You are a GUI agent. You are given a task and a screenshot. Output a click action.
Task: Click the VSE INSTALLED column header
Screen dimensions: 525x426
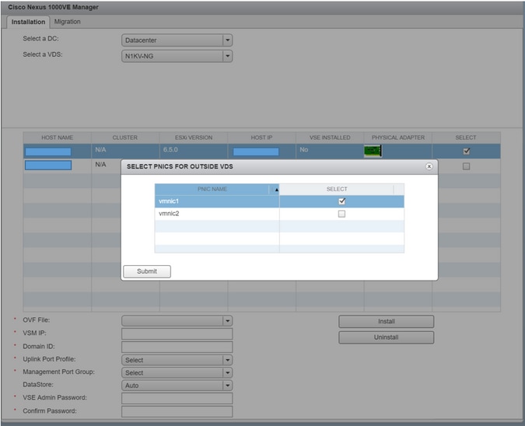(x=330, y=138)
